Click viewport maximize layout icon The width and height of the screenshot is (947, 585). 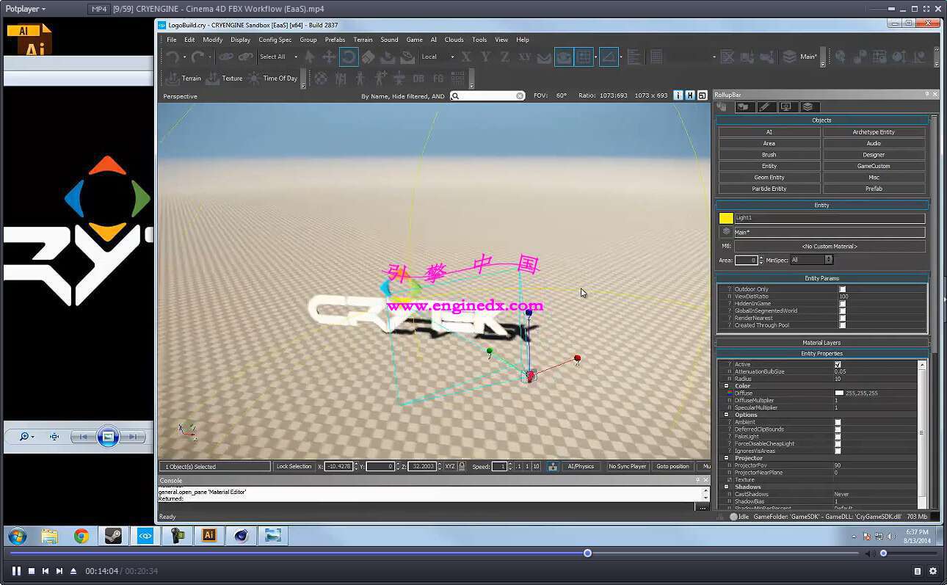coord(703,95)
